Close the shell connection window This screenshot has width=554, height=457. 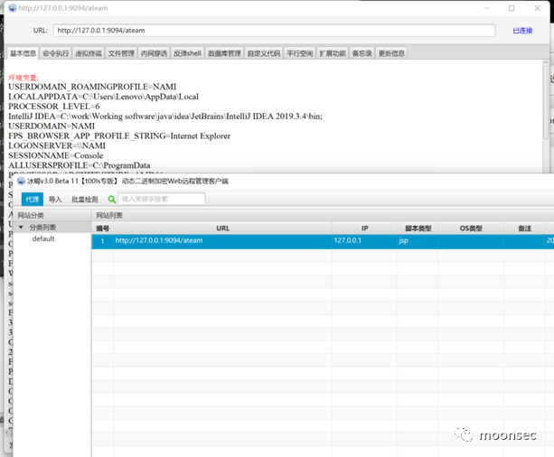coord(538,8)
